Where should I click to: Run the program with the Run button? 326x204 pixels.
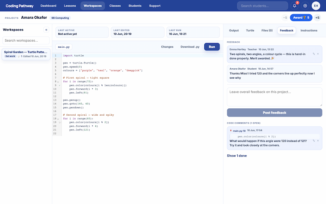pos(212,47)
